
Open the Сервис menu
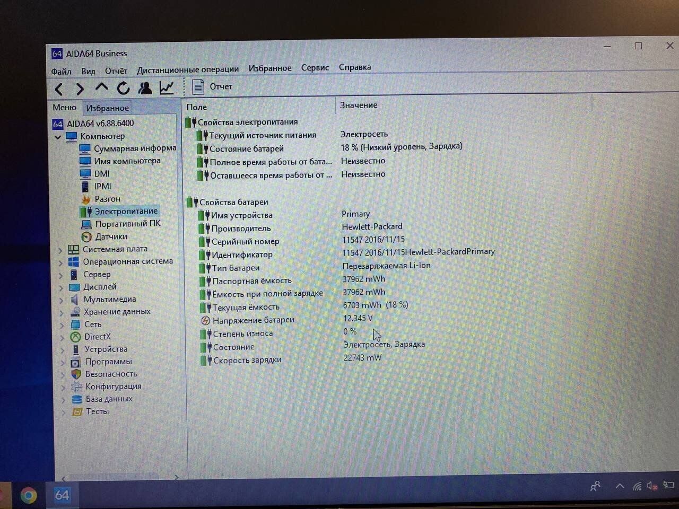[x=315, y=67]
